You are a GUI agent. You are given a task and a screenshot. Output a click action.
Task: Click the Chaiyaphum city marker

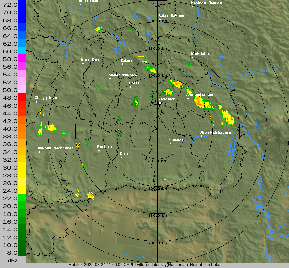point(36,102)
